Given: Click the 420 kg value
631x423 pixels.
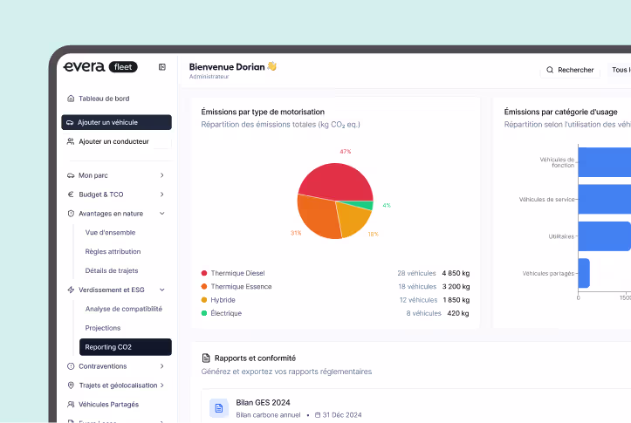Looking at the screenshot, I should click(458, 313).
